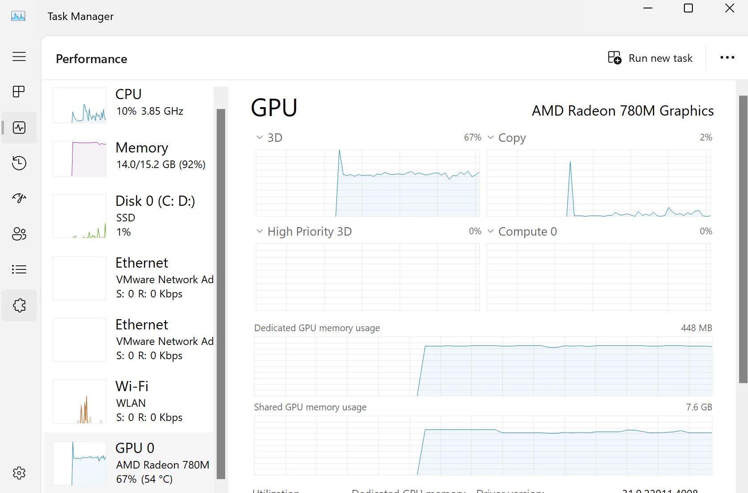Click the Dedicated GPU memory usage graph
Viewport: 748px width, 493px height.
[x=483, y=366]
